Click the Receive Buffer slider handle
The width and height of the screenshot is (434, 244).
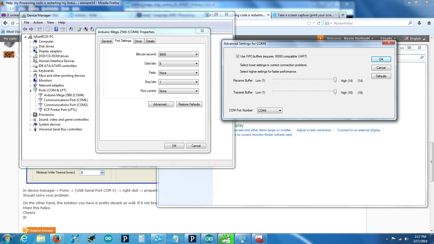(335, 80)
